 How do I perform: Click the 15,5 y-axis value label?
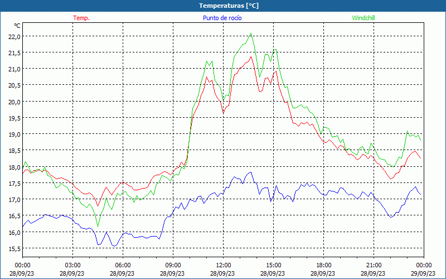point(14,248)
